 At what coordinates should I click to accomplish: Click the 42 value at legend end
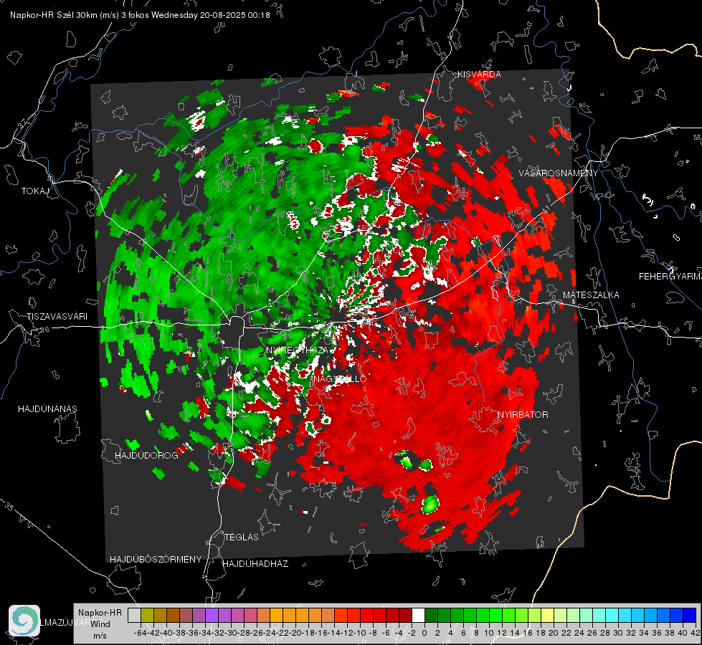pyautogui.click(x=696, y=633)
